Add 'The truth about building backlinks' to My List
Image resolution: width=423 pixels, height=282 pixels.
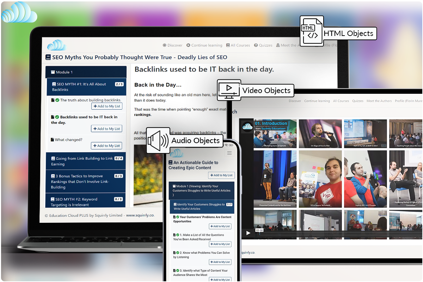point(107,106)
